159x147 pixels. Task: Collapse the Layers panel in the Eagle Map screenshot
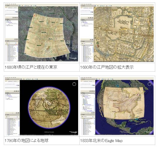pyautogui.click(x=81, y=114)
